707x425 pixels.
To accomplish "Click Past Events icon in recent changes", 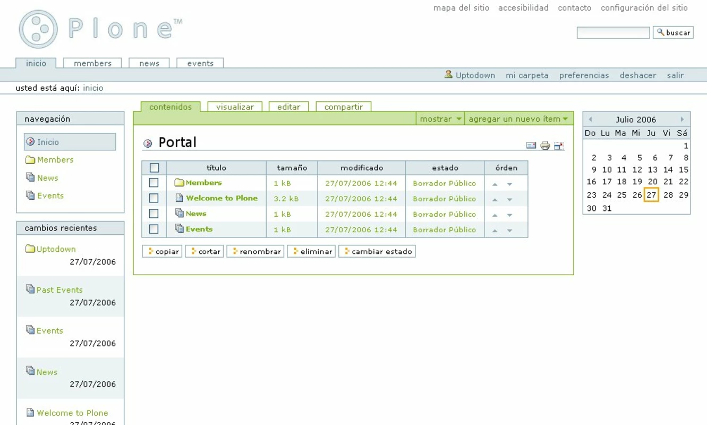I will [x=30, y=289].
